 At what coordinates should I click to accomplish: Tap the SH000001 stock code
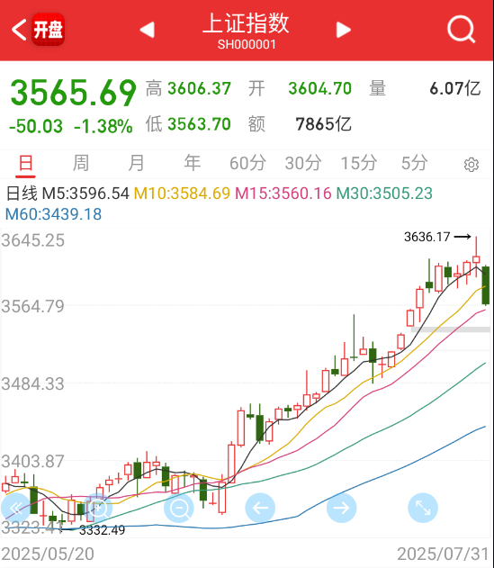[x=247, y=44]
